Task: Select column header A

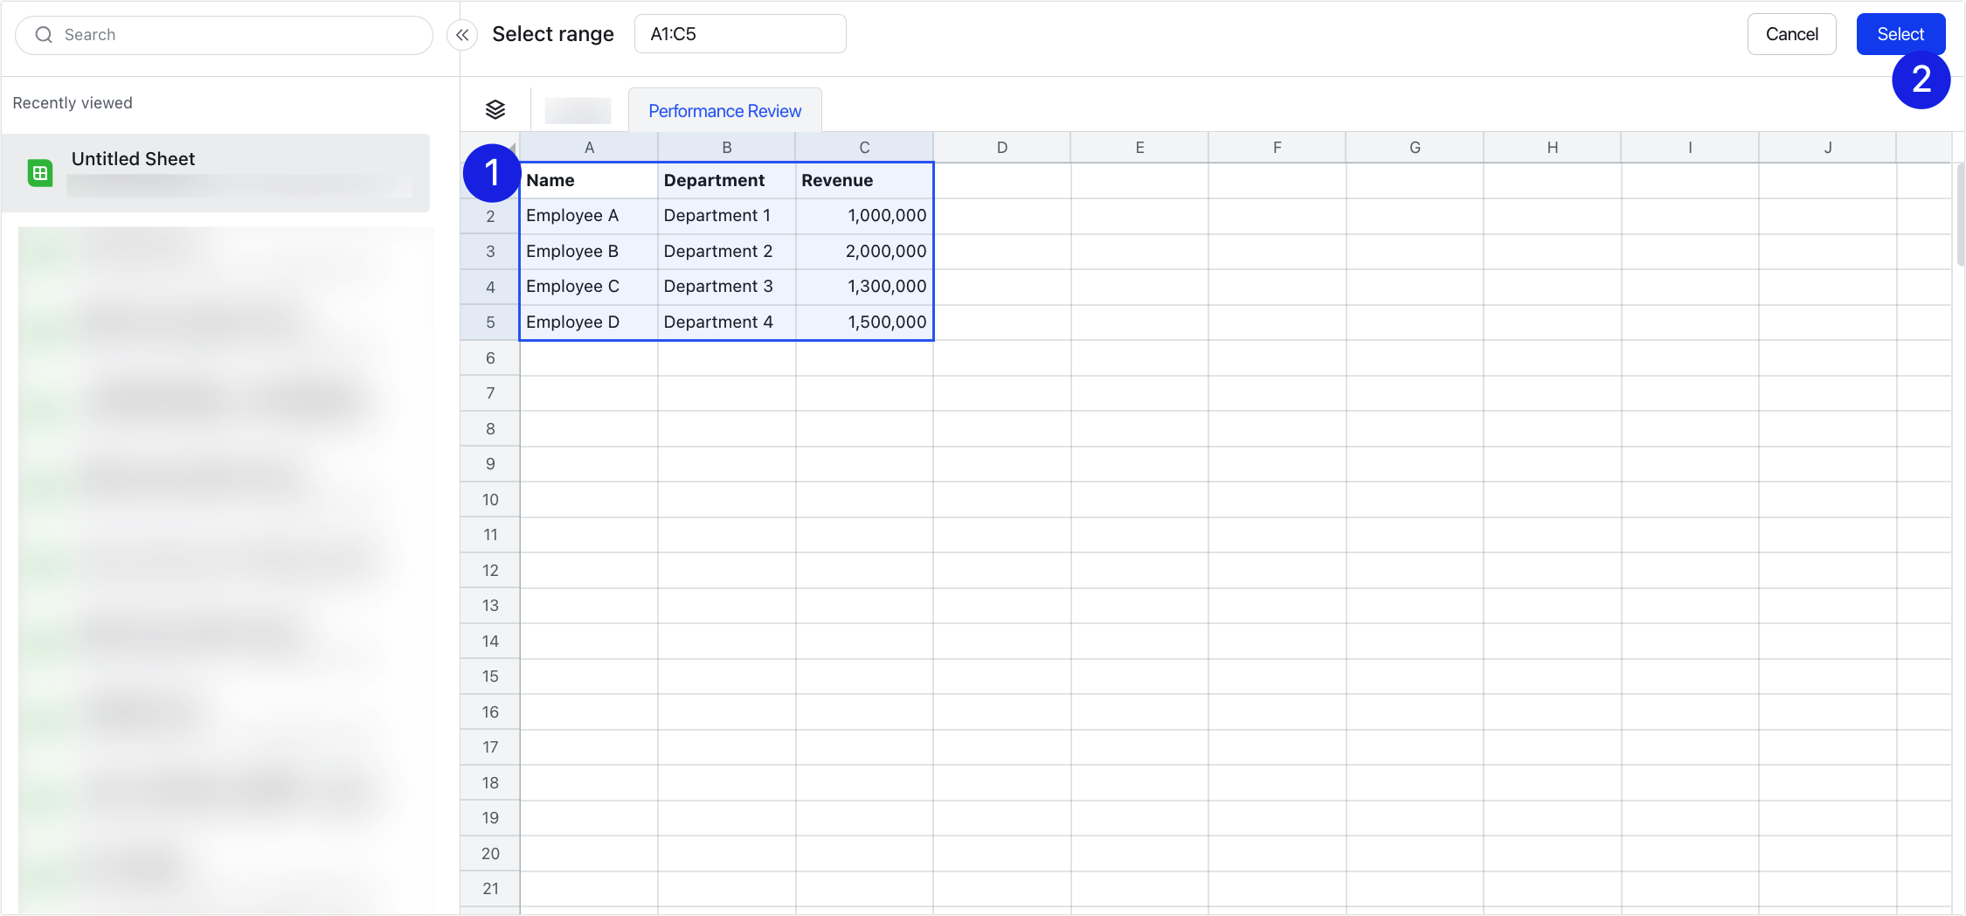Action: 588,146
